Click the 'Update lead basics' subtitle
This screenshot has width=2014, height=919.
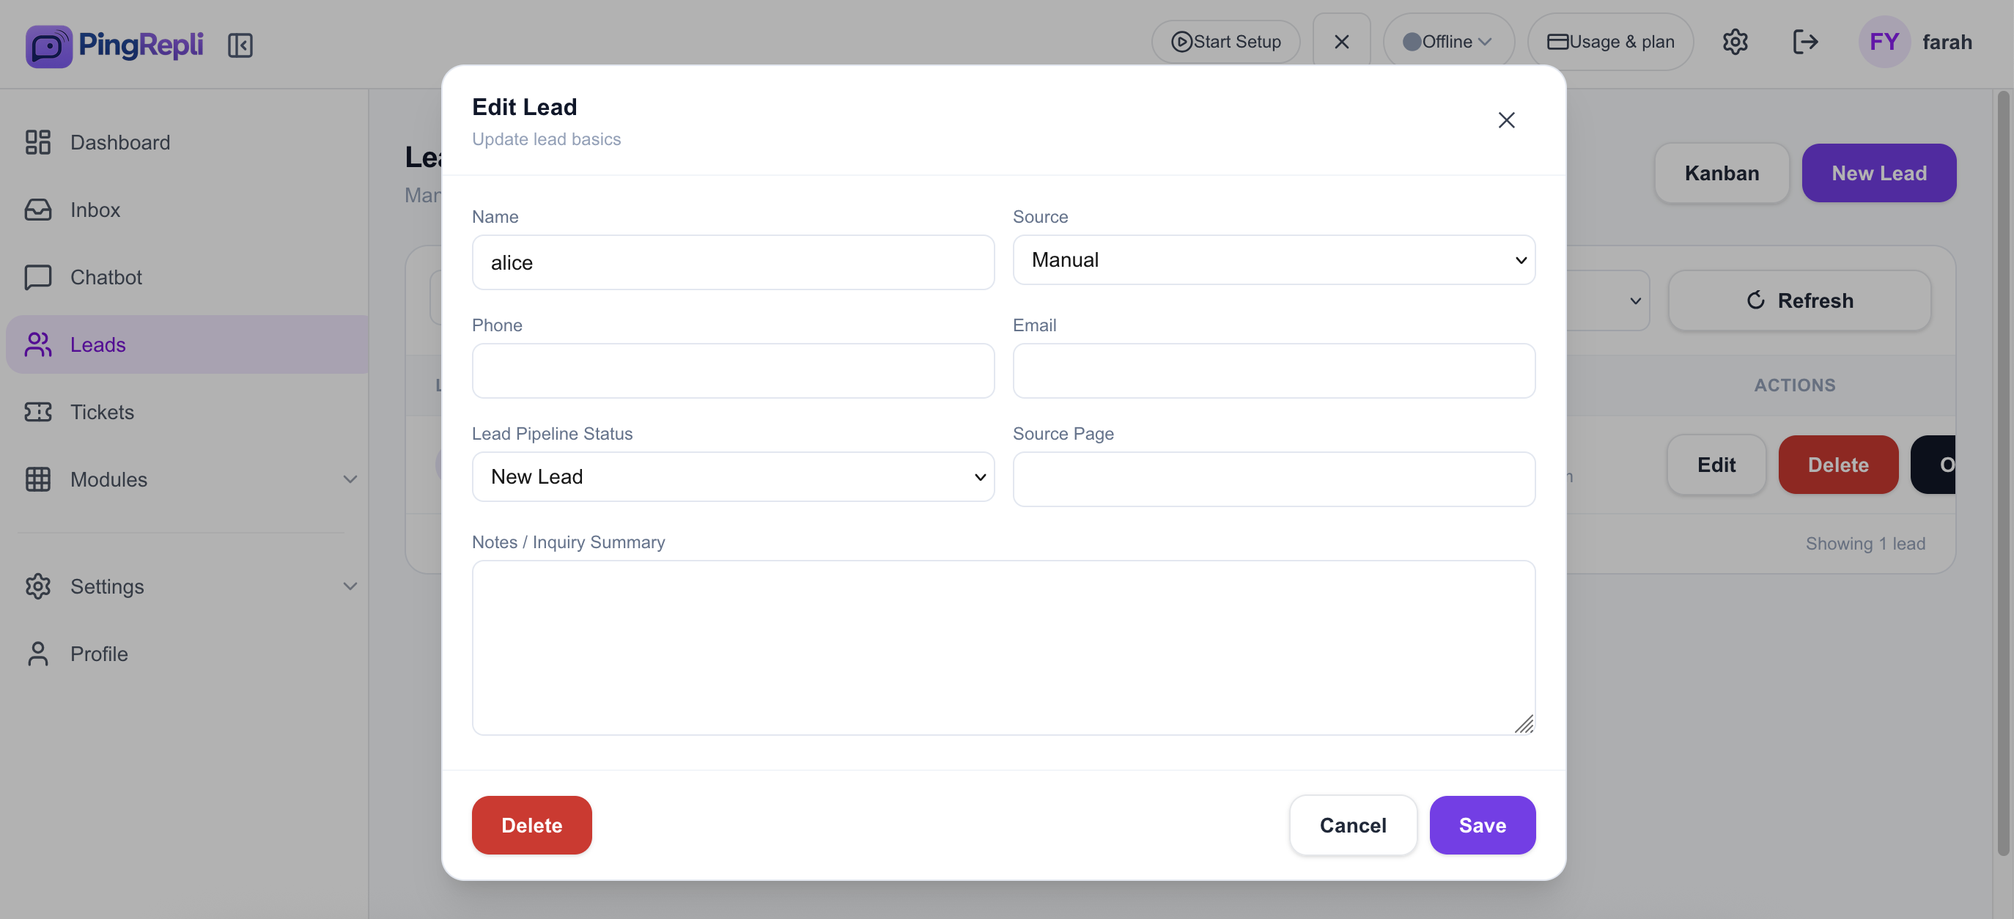(x=546, y=139)
